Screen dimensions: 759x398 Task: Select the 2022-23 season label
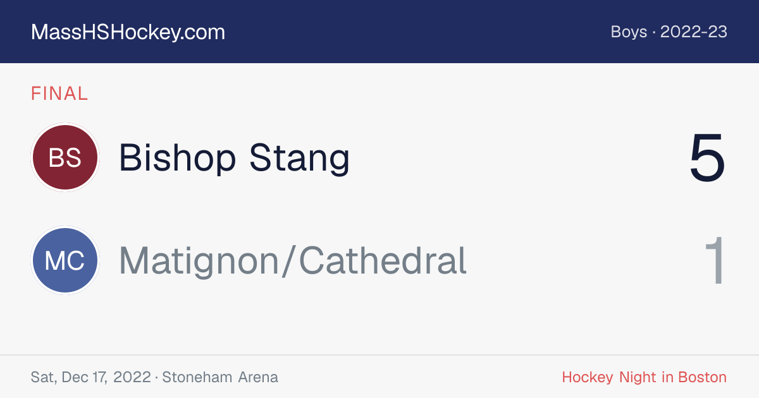point(694,32)
